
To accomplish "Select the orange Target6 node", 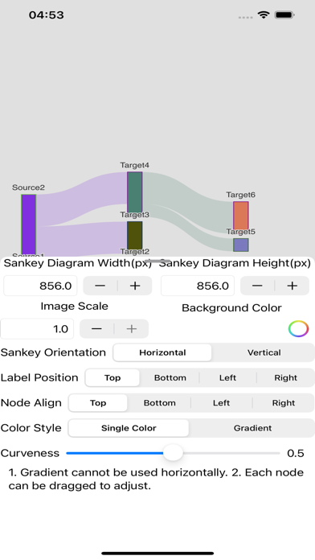I will [241, 216].
